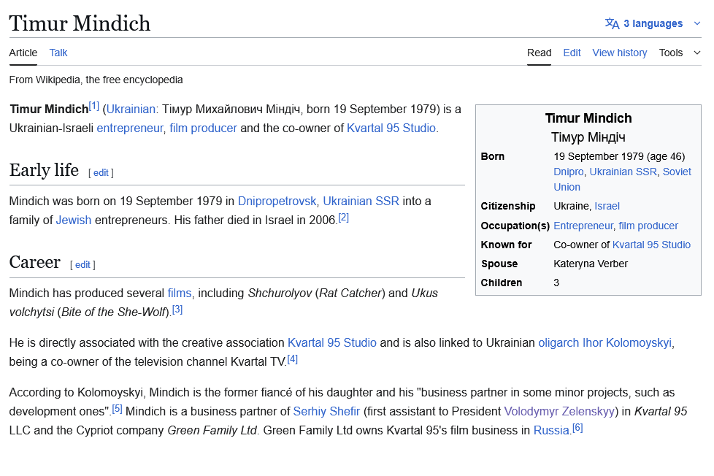Click the Early life heading
The width and height of the screenshot is (714, 476).
tap(44, 170)
